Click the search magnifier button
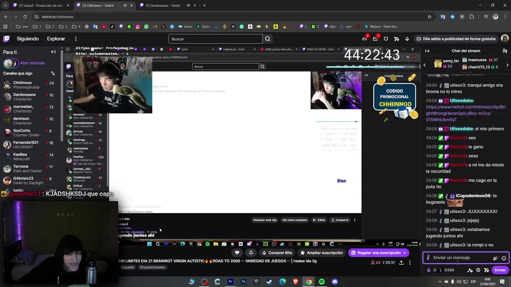511x287 pixels. pos(267,39)
